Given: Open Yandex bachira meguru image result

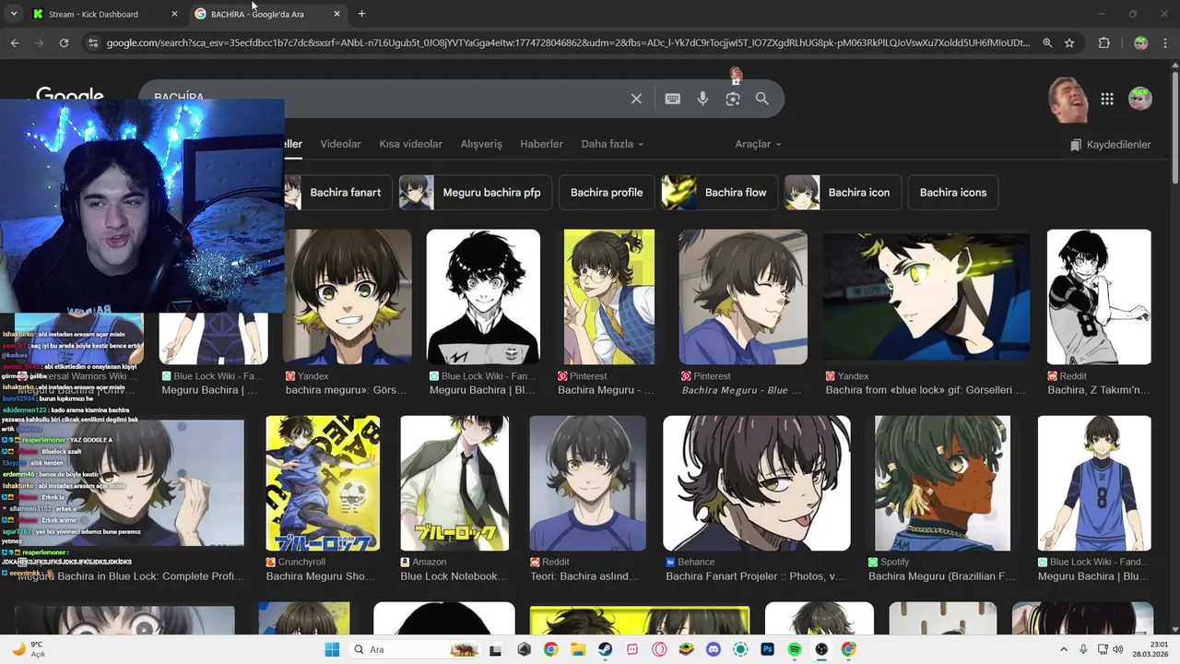Looking at the screenshot, I should pos(348,296).
